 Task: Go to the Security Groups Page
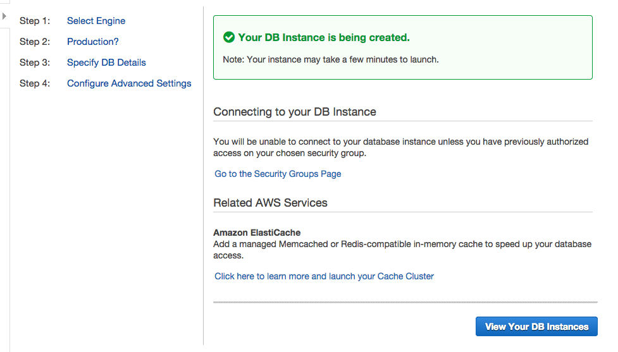click(278, 174)
